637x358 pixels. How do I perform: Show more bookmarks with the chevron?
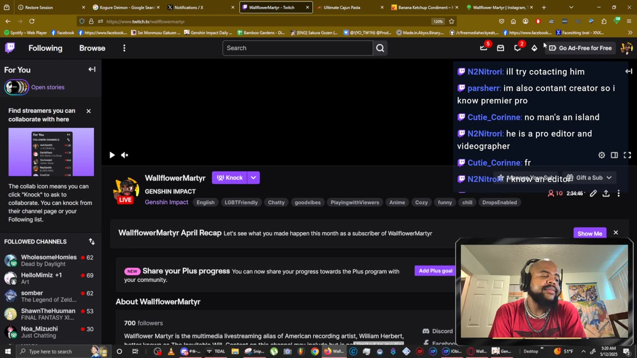tap(630, 33)
